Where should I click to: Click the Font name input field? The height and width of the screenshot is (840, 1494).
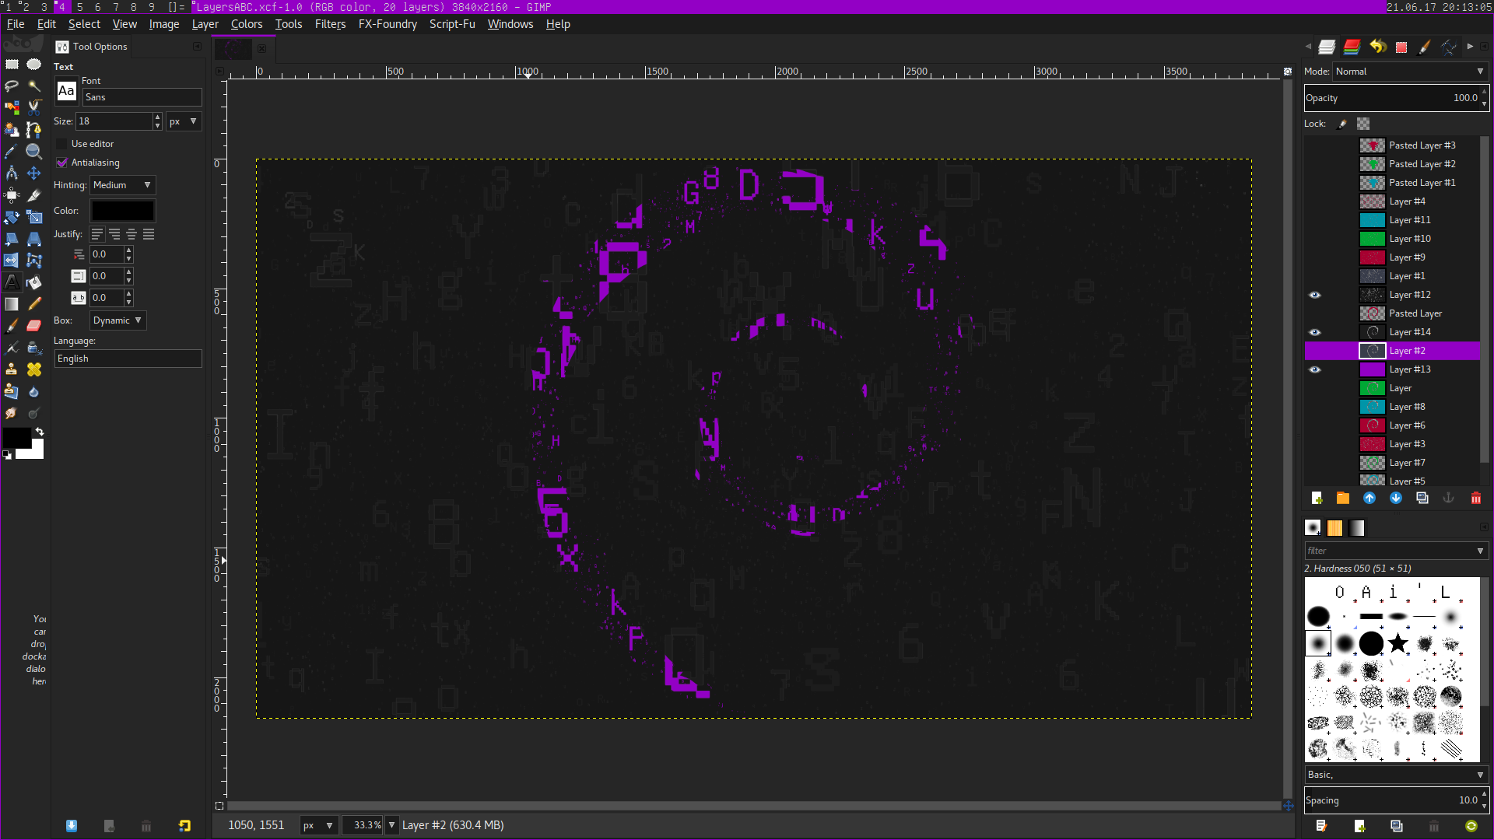pos(142,97)
